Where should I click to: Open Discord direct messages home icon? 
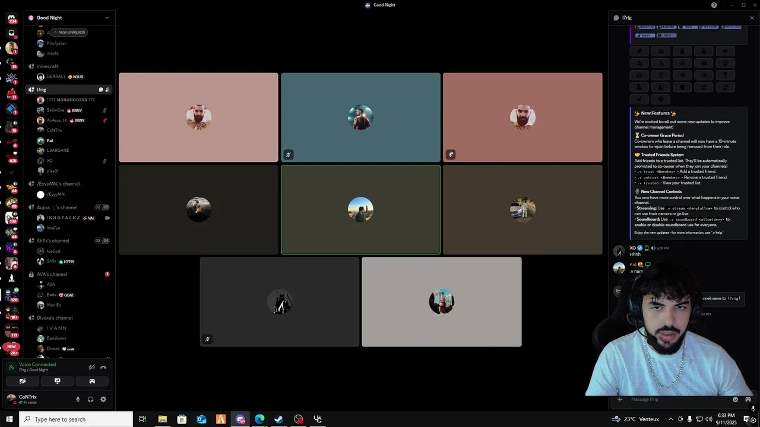coord(11,18)
